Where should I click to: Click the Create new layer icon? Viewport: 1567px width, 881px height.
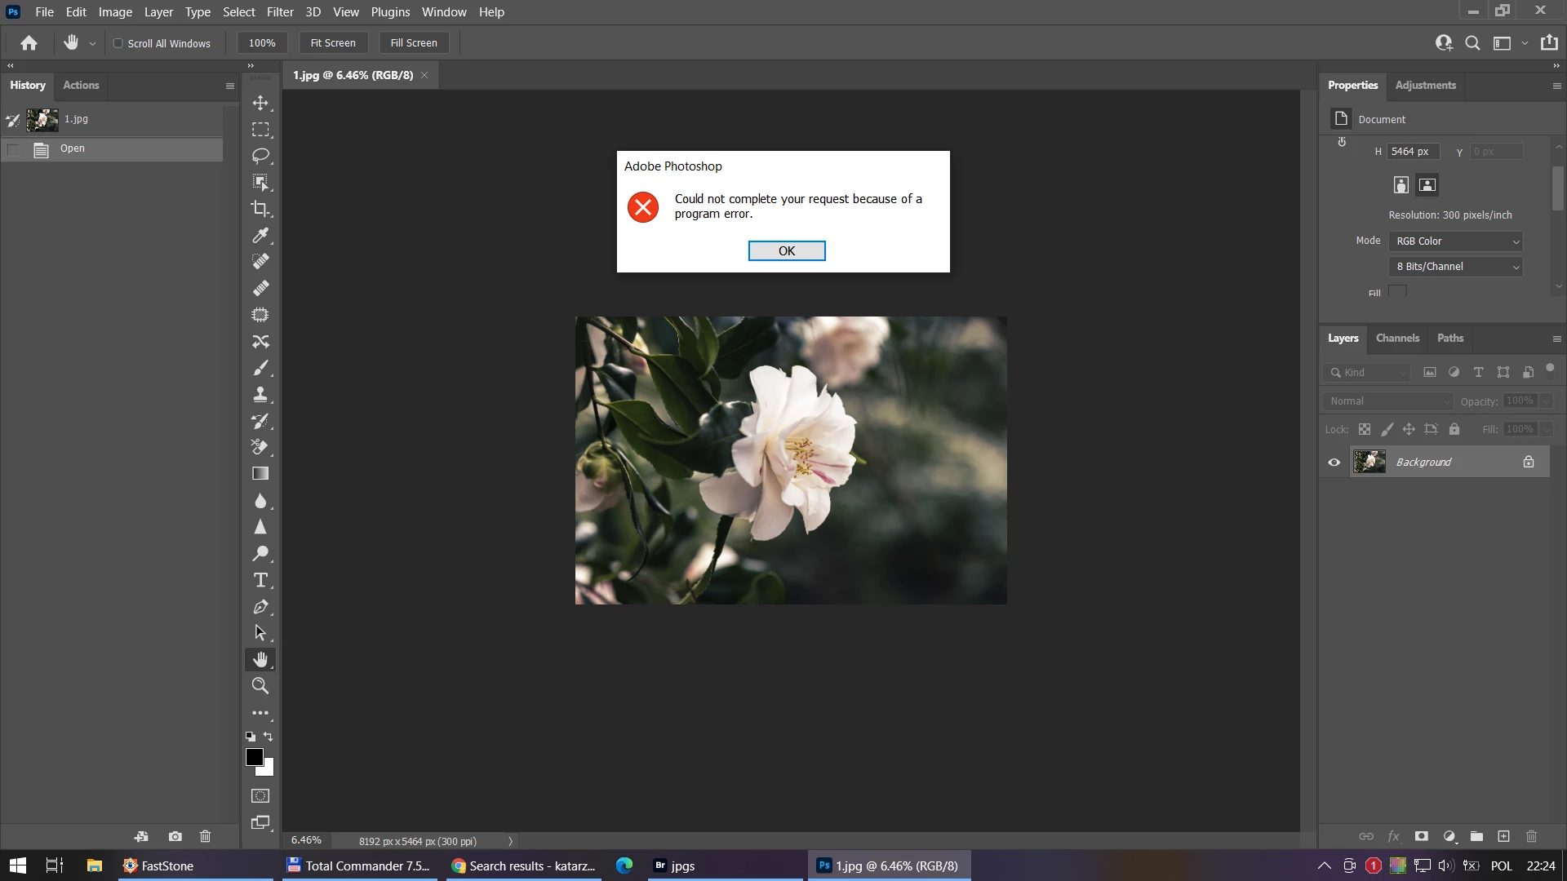click(1503, 836)
